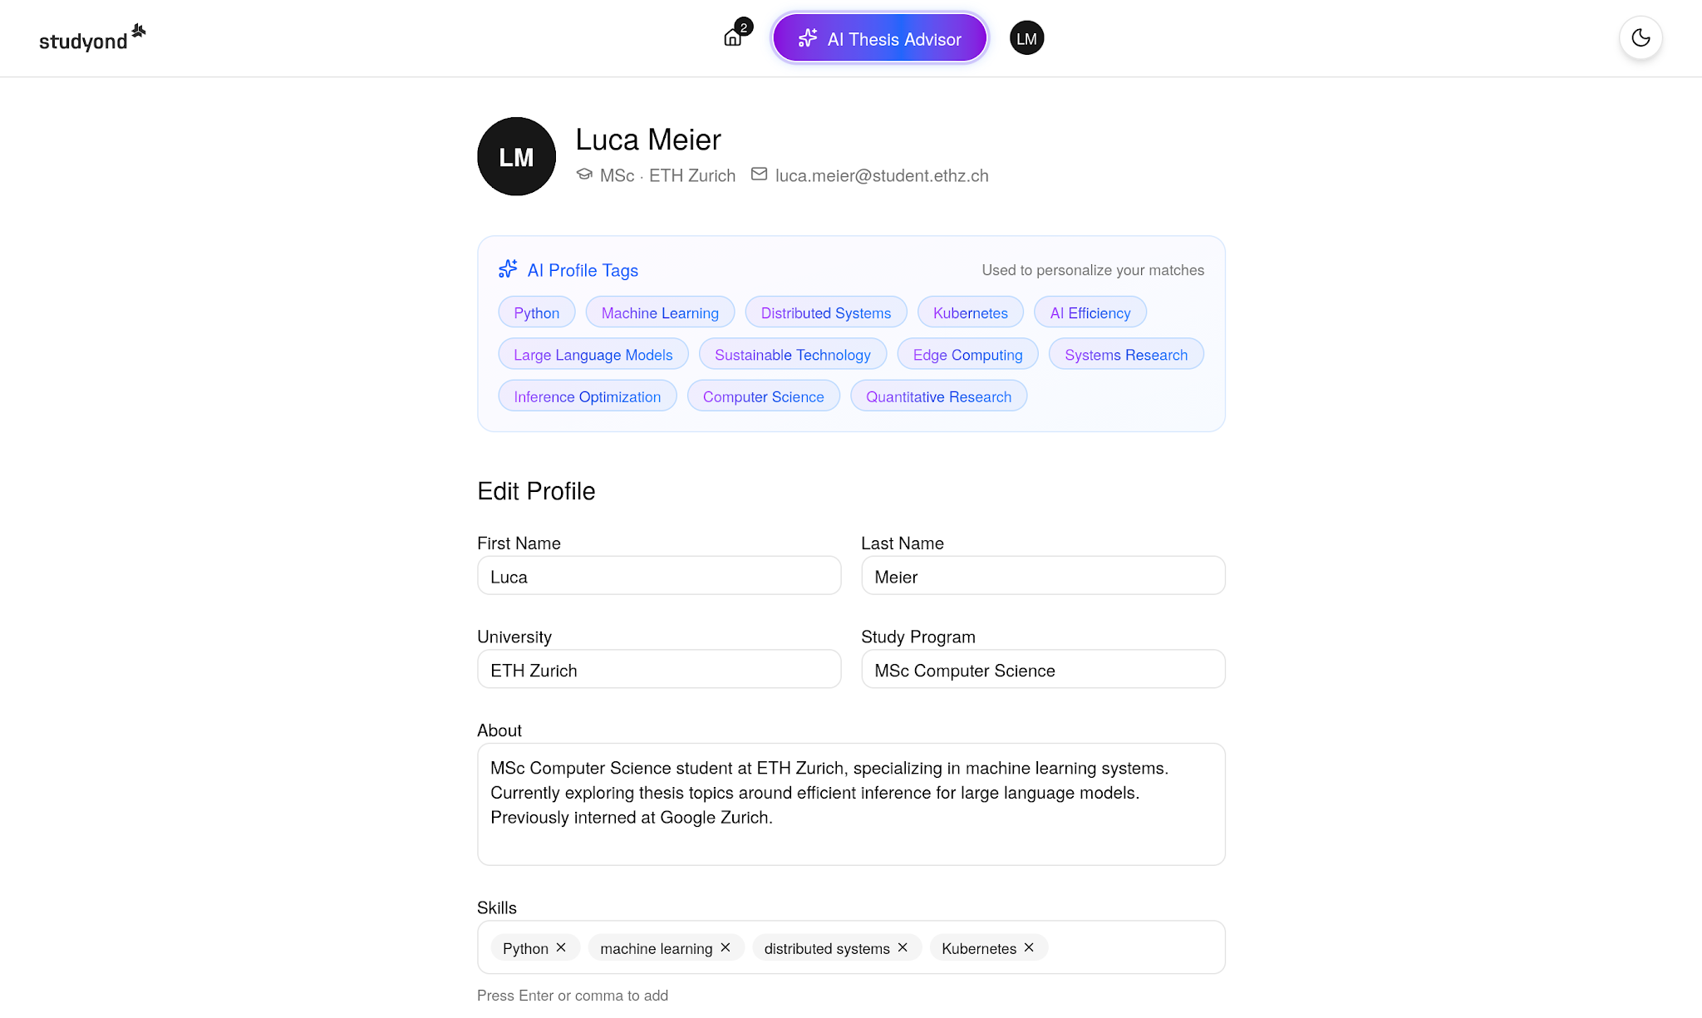Image resolution: width=1702 pixels, height=1018 pixels.
Task: Click the sparkle icon inside the AI Thesis Advisor button
Action: [807, 37]
